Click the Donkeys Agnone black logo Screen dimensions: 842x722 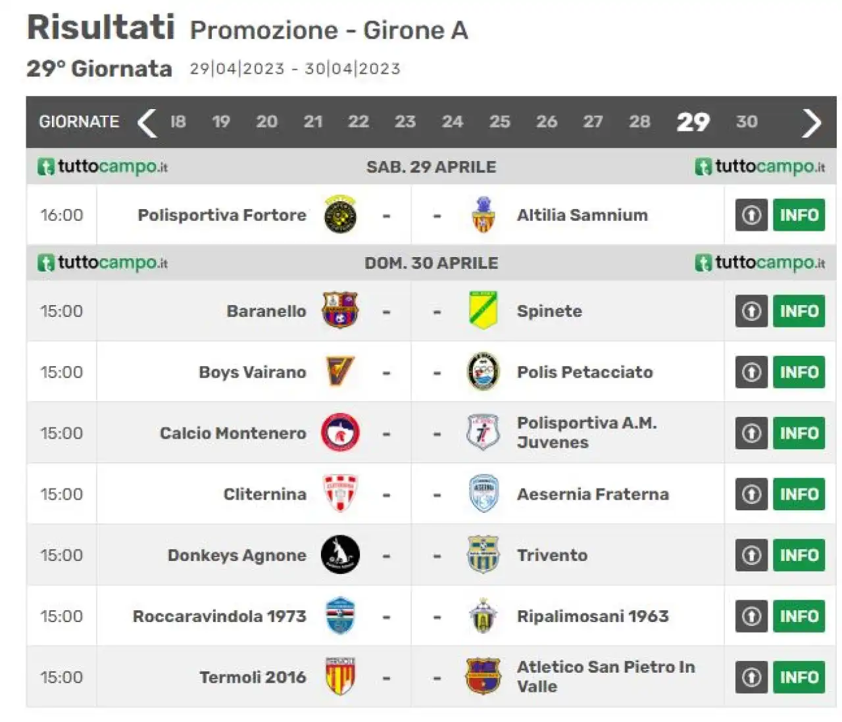click(x=340, y=555)
